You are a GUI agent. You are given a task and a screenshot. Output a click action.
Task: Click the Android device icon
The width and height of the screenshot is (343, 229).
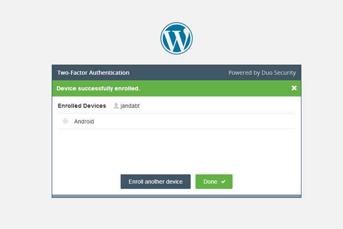click(65, 121)
